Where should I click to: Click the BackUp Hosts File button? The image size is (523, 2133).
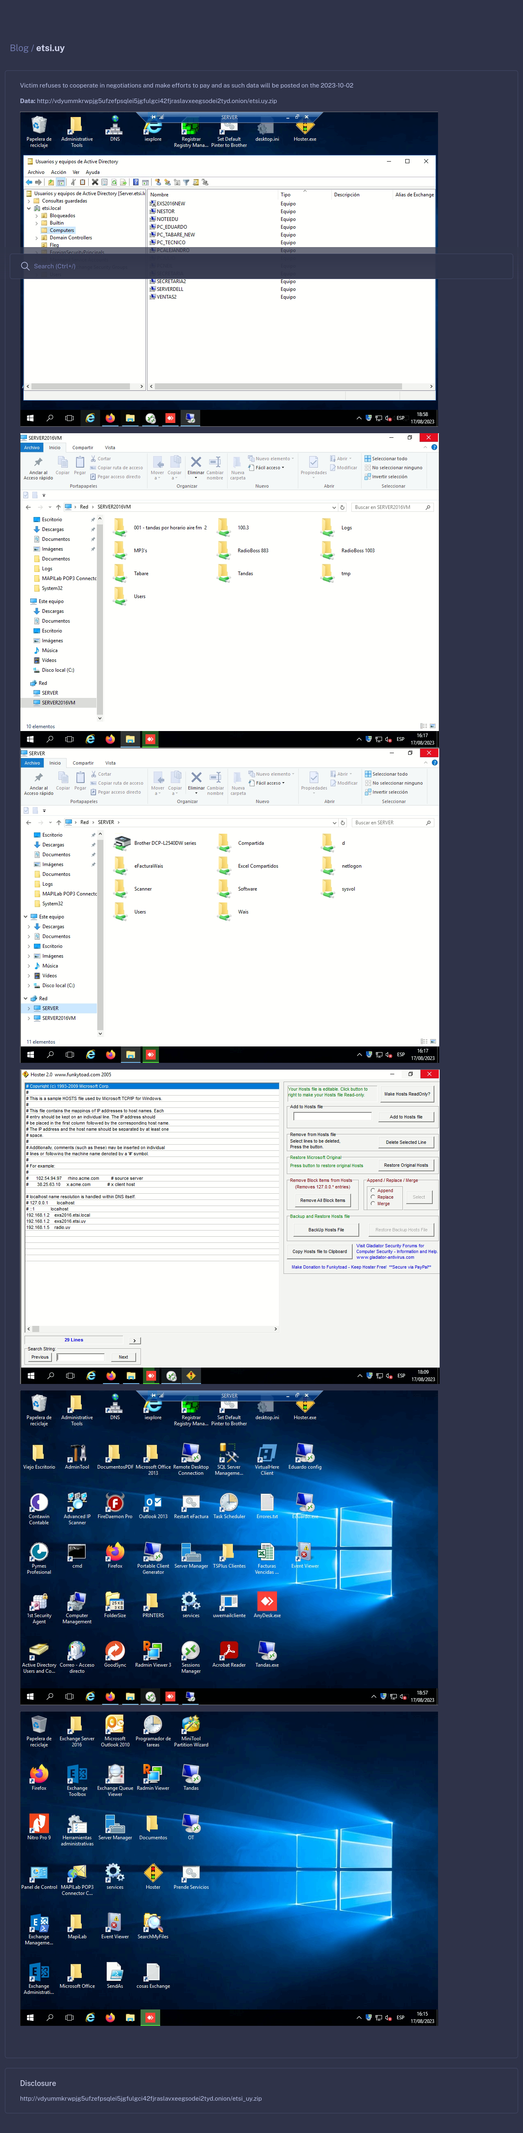[x=325, y=1230]
